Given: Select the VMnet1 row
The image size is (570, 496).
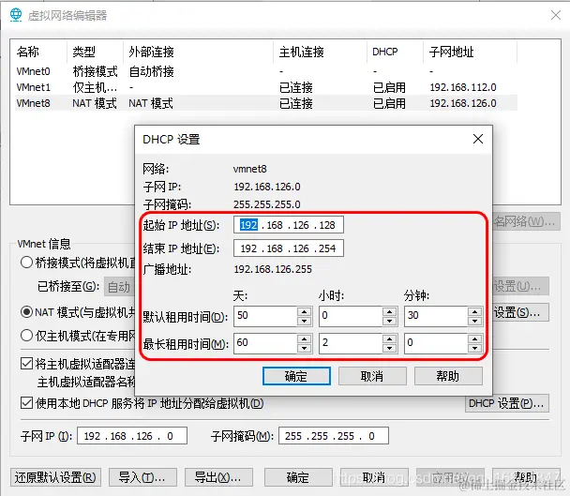Looking at the screenshot, I should 266,87.
